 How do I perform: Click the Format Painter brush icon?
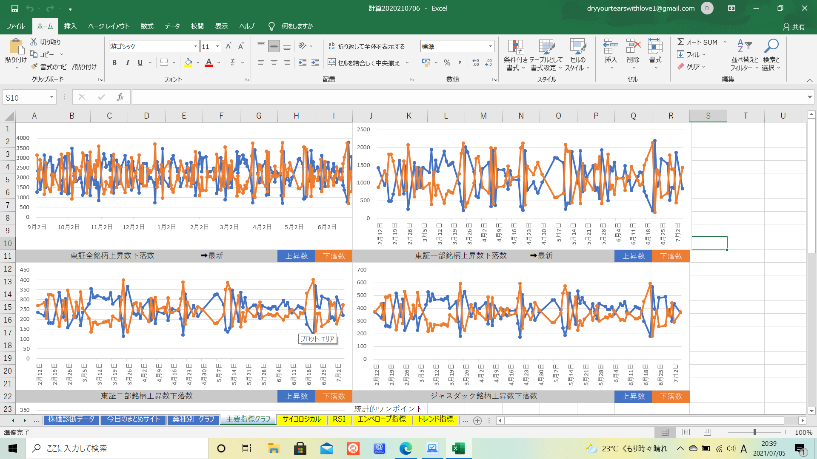(x=34, y=67)
